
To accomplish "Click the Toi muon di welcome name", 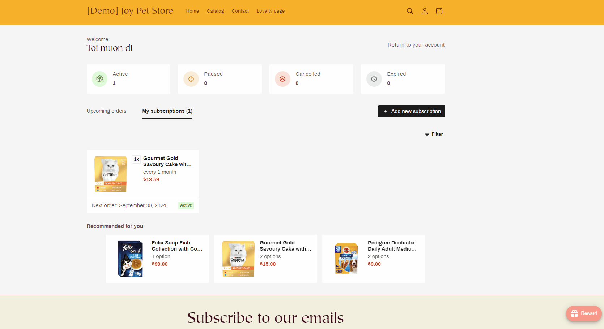I will coord(110,48).
